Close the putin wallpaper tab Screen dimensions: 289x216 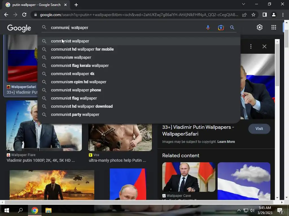[x=65, y=5]
